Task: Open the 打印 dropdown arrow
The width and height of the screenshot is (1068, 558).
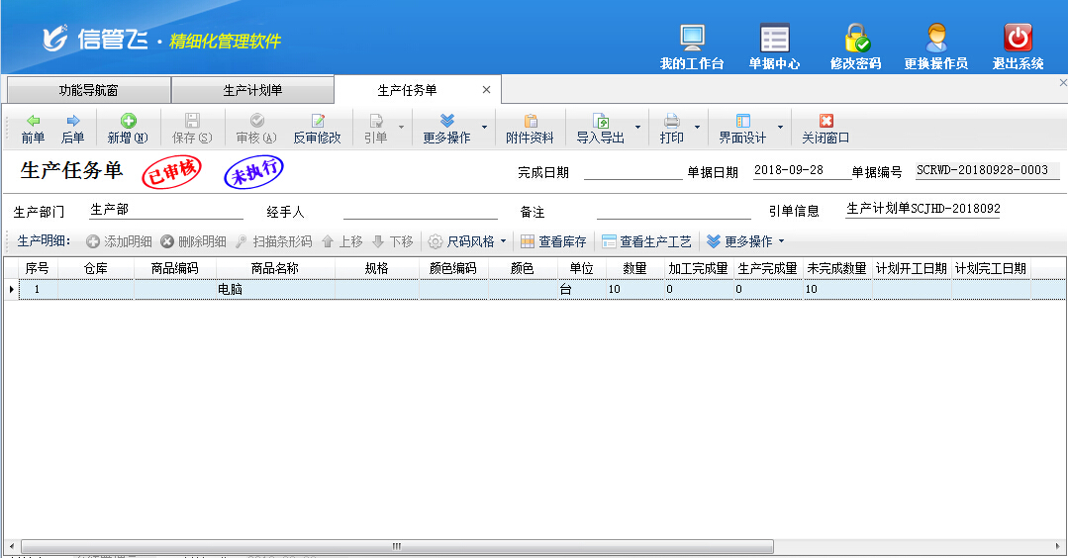Action: click(x=697, y=128)
